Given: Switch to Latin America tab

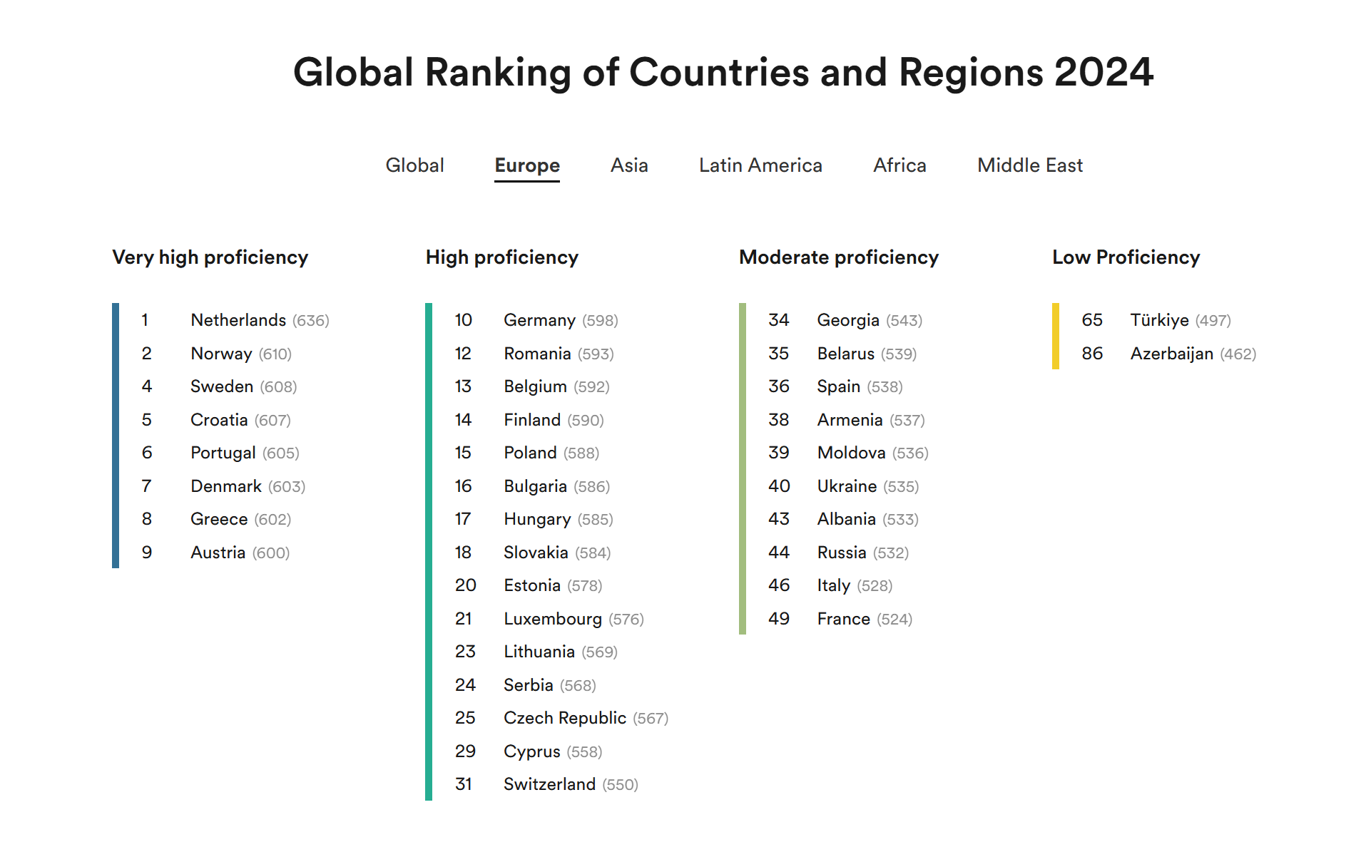Looking at the screenshot, I should (760, 165).
